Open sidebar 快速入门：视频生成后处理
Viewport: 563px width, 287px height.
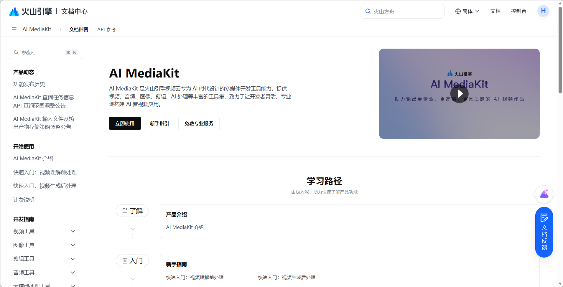click(45, 186)
